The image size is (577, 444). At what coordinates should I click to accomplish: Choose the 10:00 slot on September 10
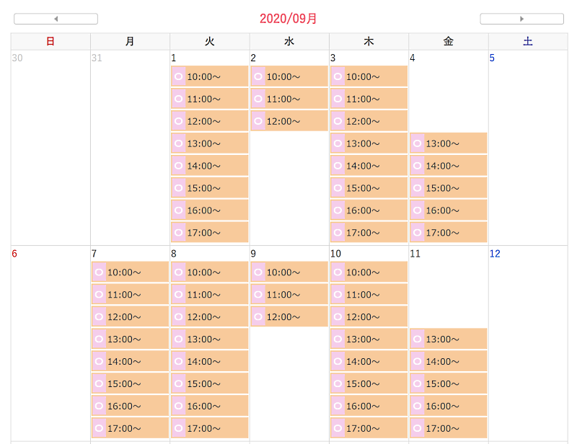pos(369,272)
